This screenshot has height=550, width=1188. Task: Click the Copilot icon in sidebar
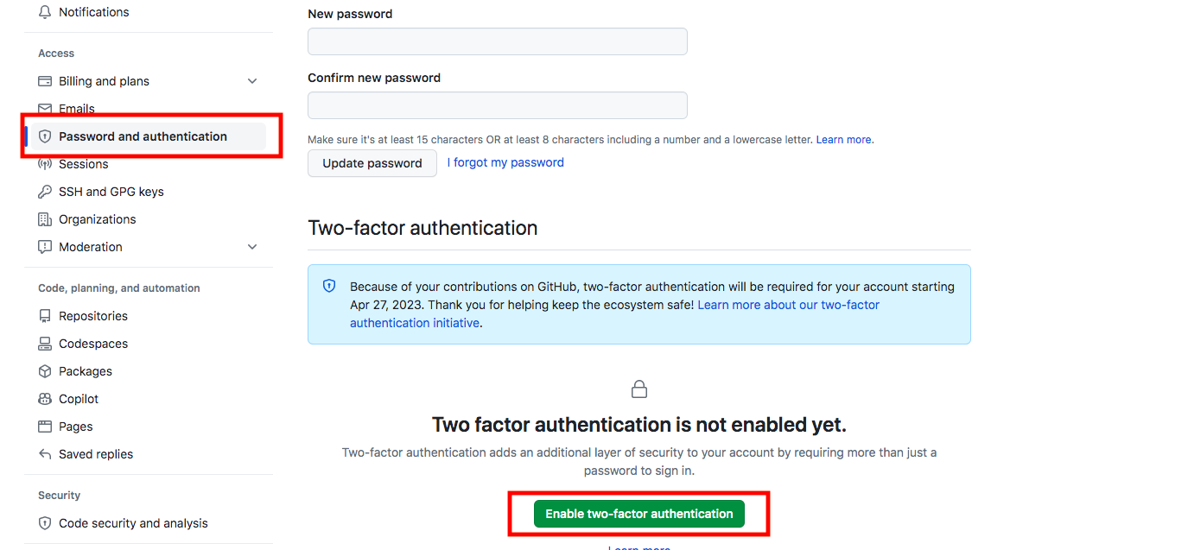[x=45, y=398]
